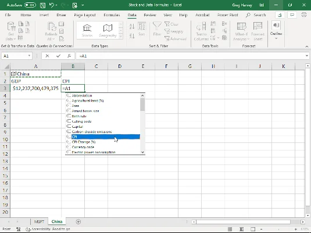
Task: Switch to the MSFT sheet tab
Action: click(39, 221)
